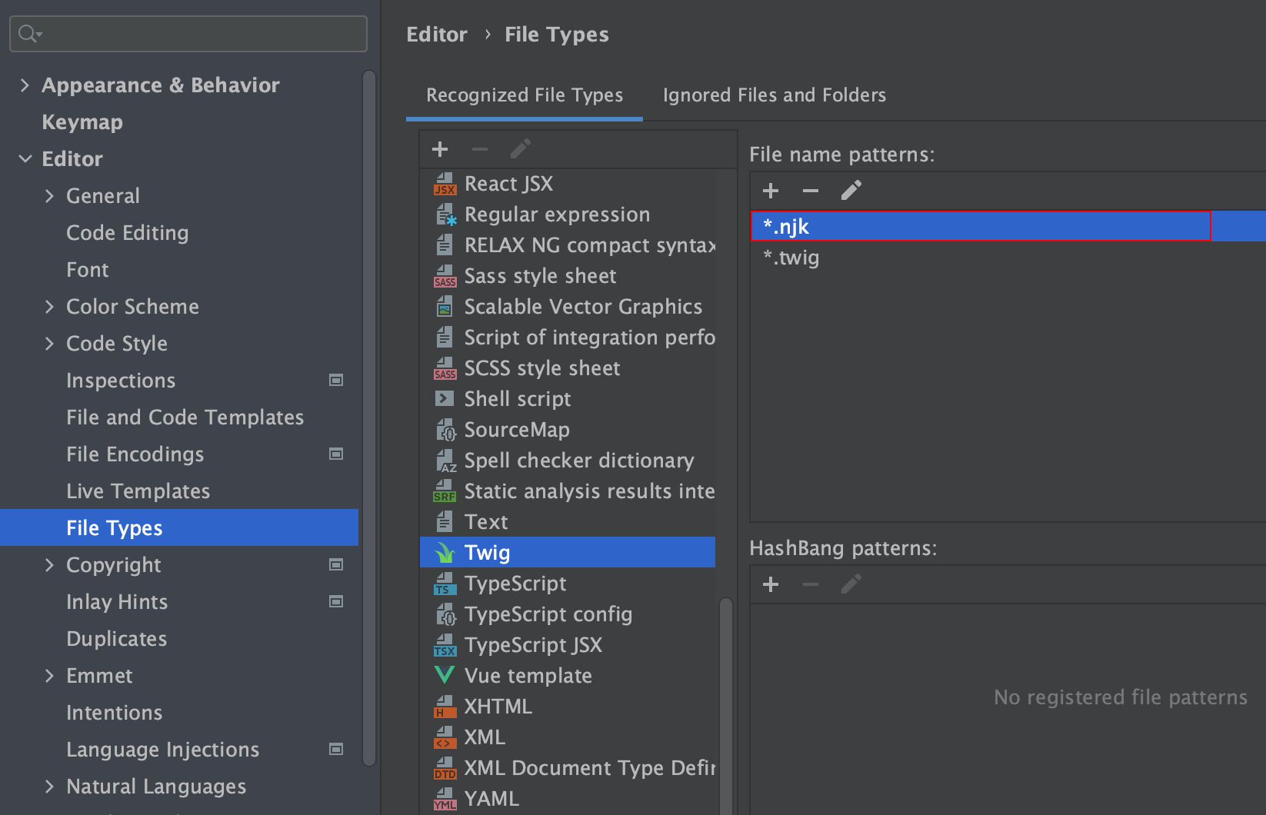This screenshot has width=1266, height=815.
Task: Click the Twig leaf icon
Action: (x=445, y=553)
